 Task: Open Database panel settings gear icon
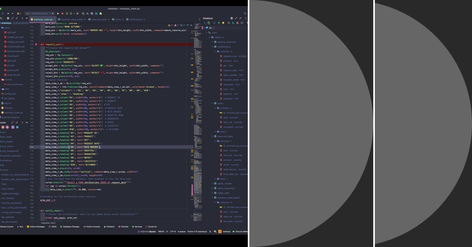pos(232,18)
